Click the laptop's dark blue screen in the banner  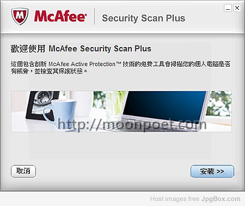(164, 105)
